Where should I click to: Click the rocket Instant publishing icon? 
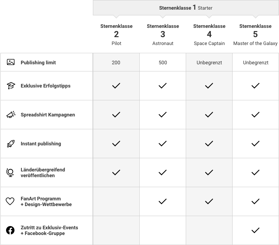[11, 144]
